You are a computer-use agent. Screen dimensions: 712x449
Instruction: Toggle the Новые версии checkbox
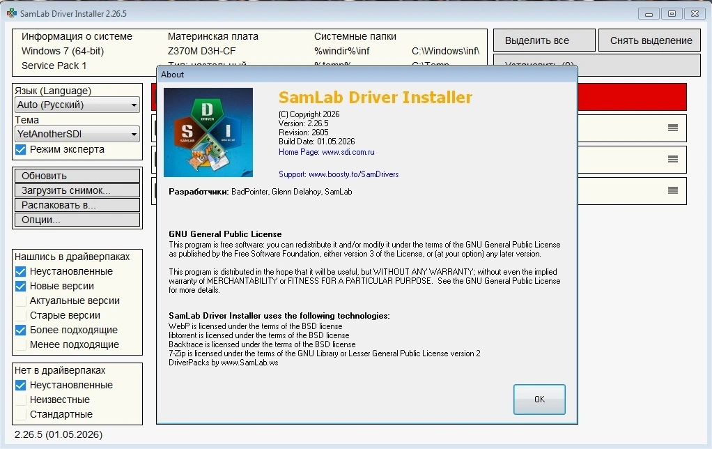pyautogui.click(x=20, y=287)
